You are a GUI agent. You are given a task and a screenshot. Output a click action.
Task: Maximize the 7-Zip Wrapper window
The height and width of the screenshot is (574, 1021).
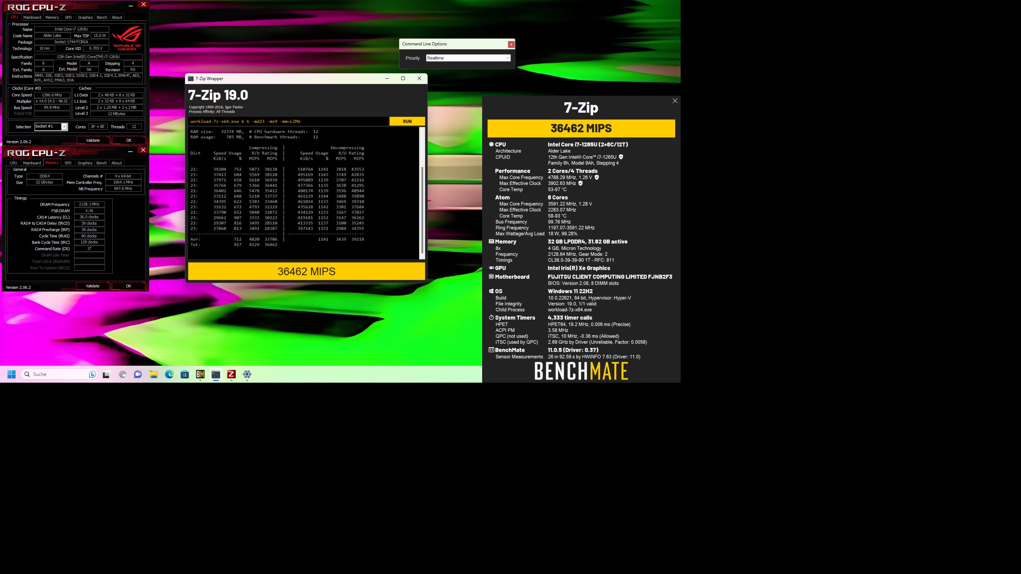tap(403, 78)
